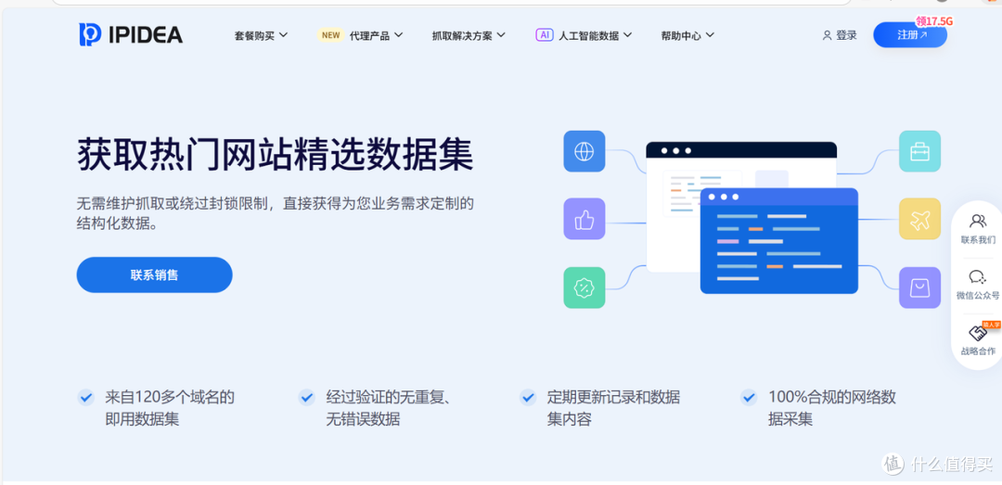The height and width of the screenshot is (485, 1002).
Task: Click the 联系销售 button
Action: tap(155, 274)
